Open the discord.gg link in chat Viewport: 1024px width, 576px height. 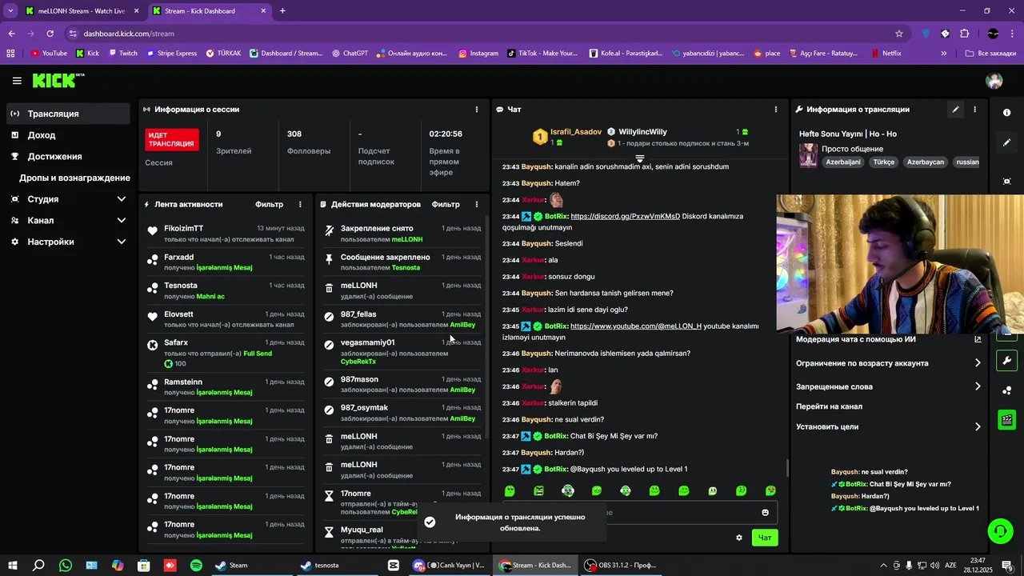(x=625, y=216)
